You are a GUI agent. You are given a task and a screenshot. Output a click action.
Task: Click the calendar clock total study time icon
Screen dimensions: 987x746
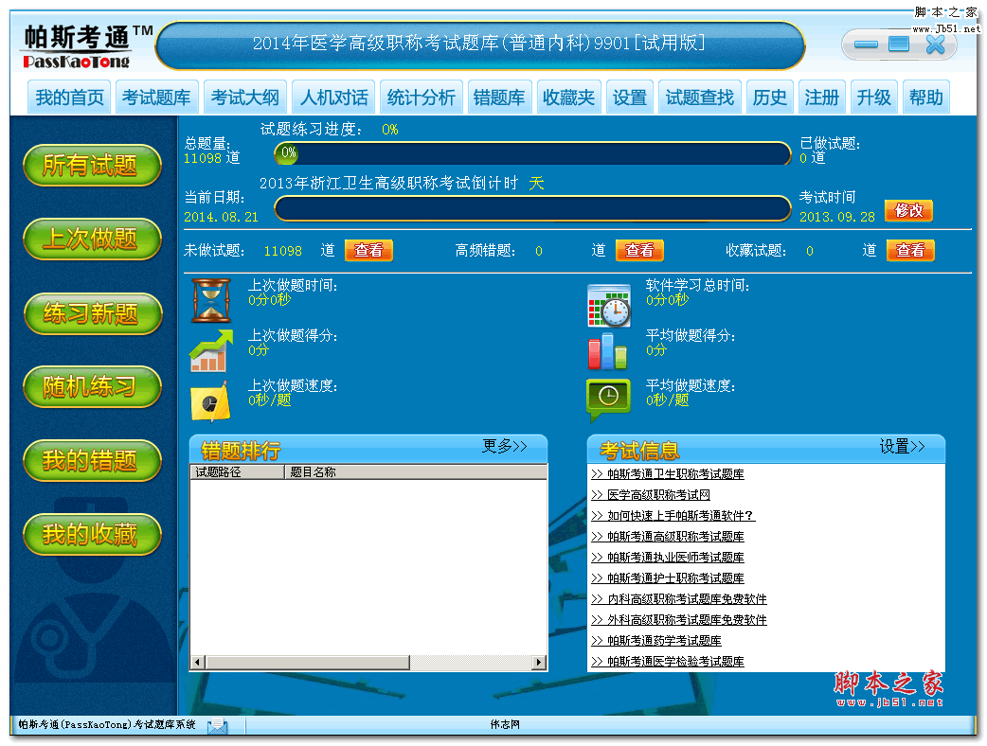(609, 306)
